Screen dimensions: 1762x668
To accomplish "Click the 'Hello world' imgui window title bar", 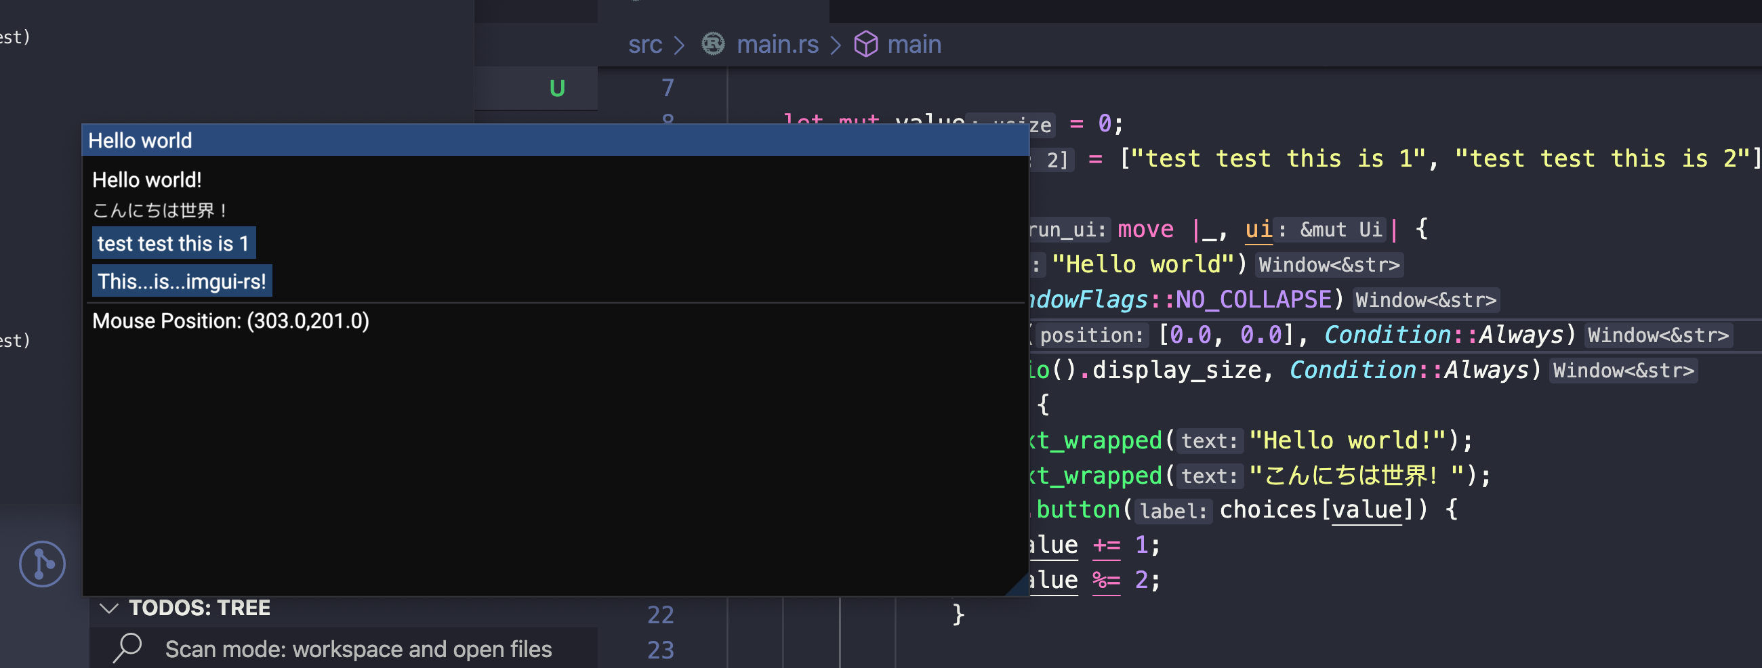I will click(x=556, y=140).
